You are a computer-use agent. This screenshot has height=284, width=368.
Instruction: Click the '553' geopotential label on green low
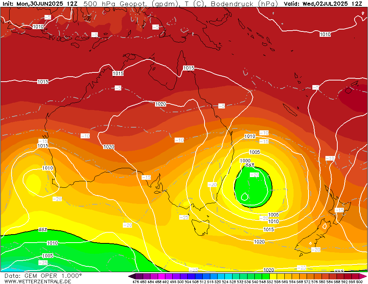coord(249,165)
